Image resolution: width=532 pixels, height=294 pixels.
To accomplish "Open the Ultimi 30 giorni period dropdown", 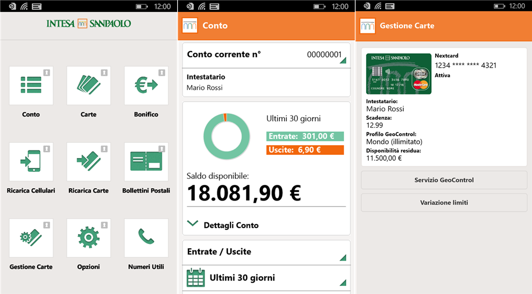I will (x=267, y=278).
